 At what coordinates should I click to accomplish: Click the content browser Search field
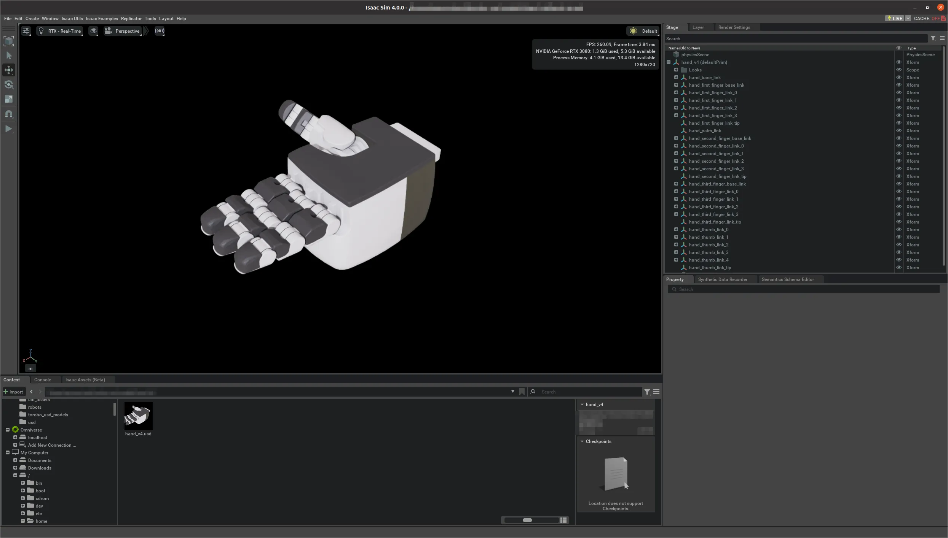(584, 392)
